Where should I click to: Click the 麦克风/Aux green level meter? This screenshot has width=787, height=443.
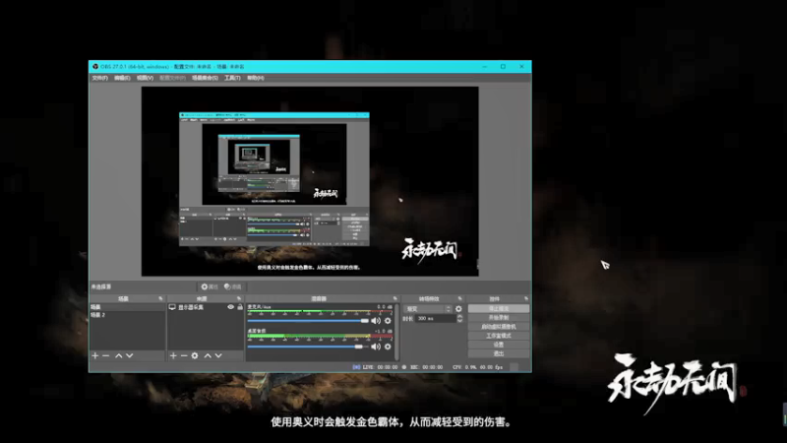[320, 312]
